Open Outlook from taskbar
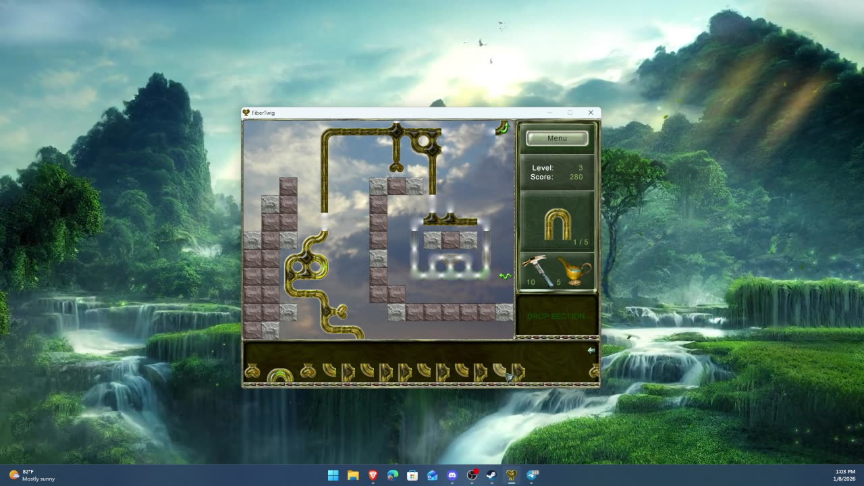 (x=433, y=475)
